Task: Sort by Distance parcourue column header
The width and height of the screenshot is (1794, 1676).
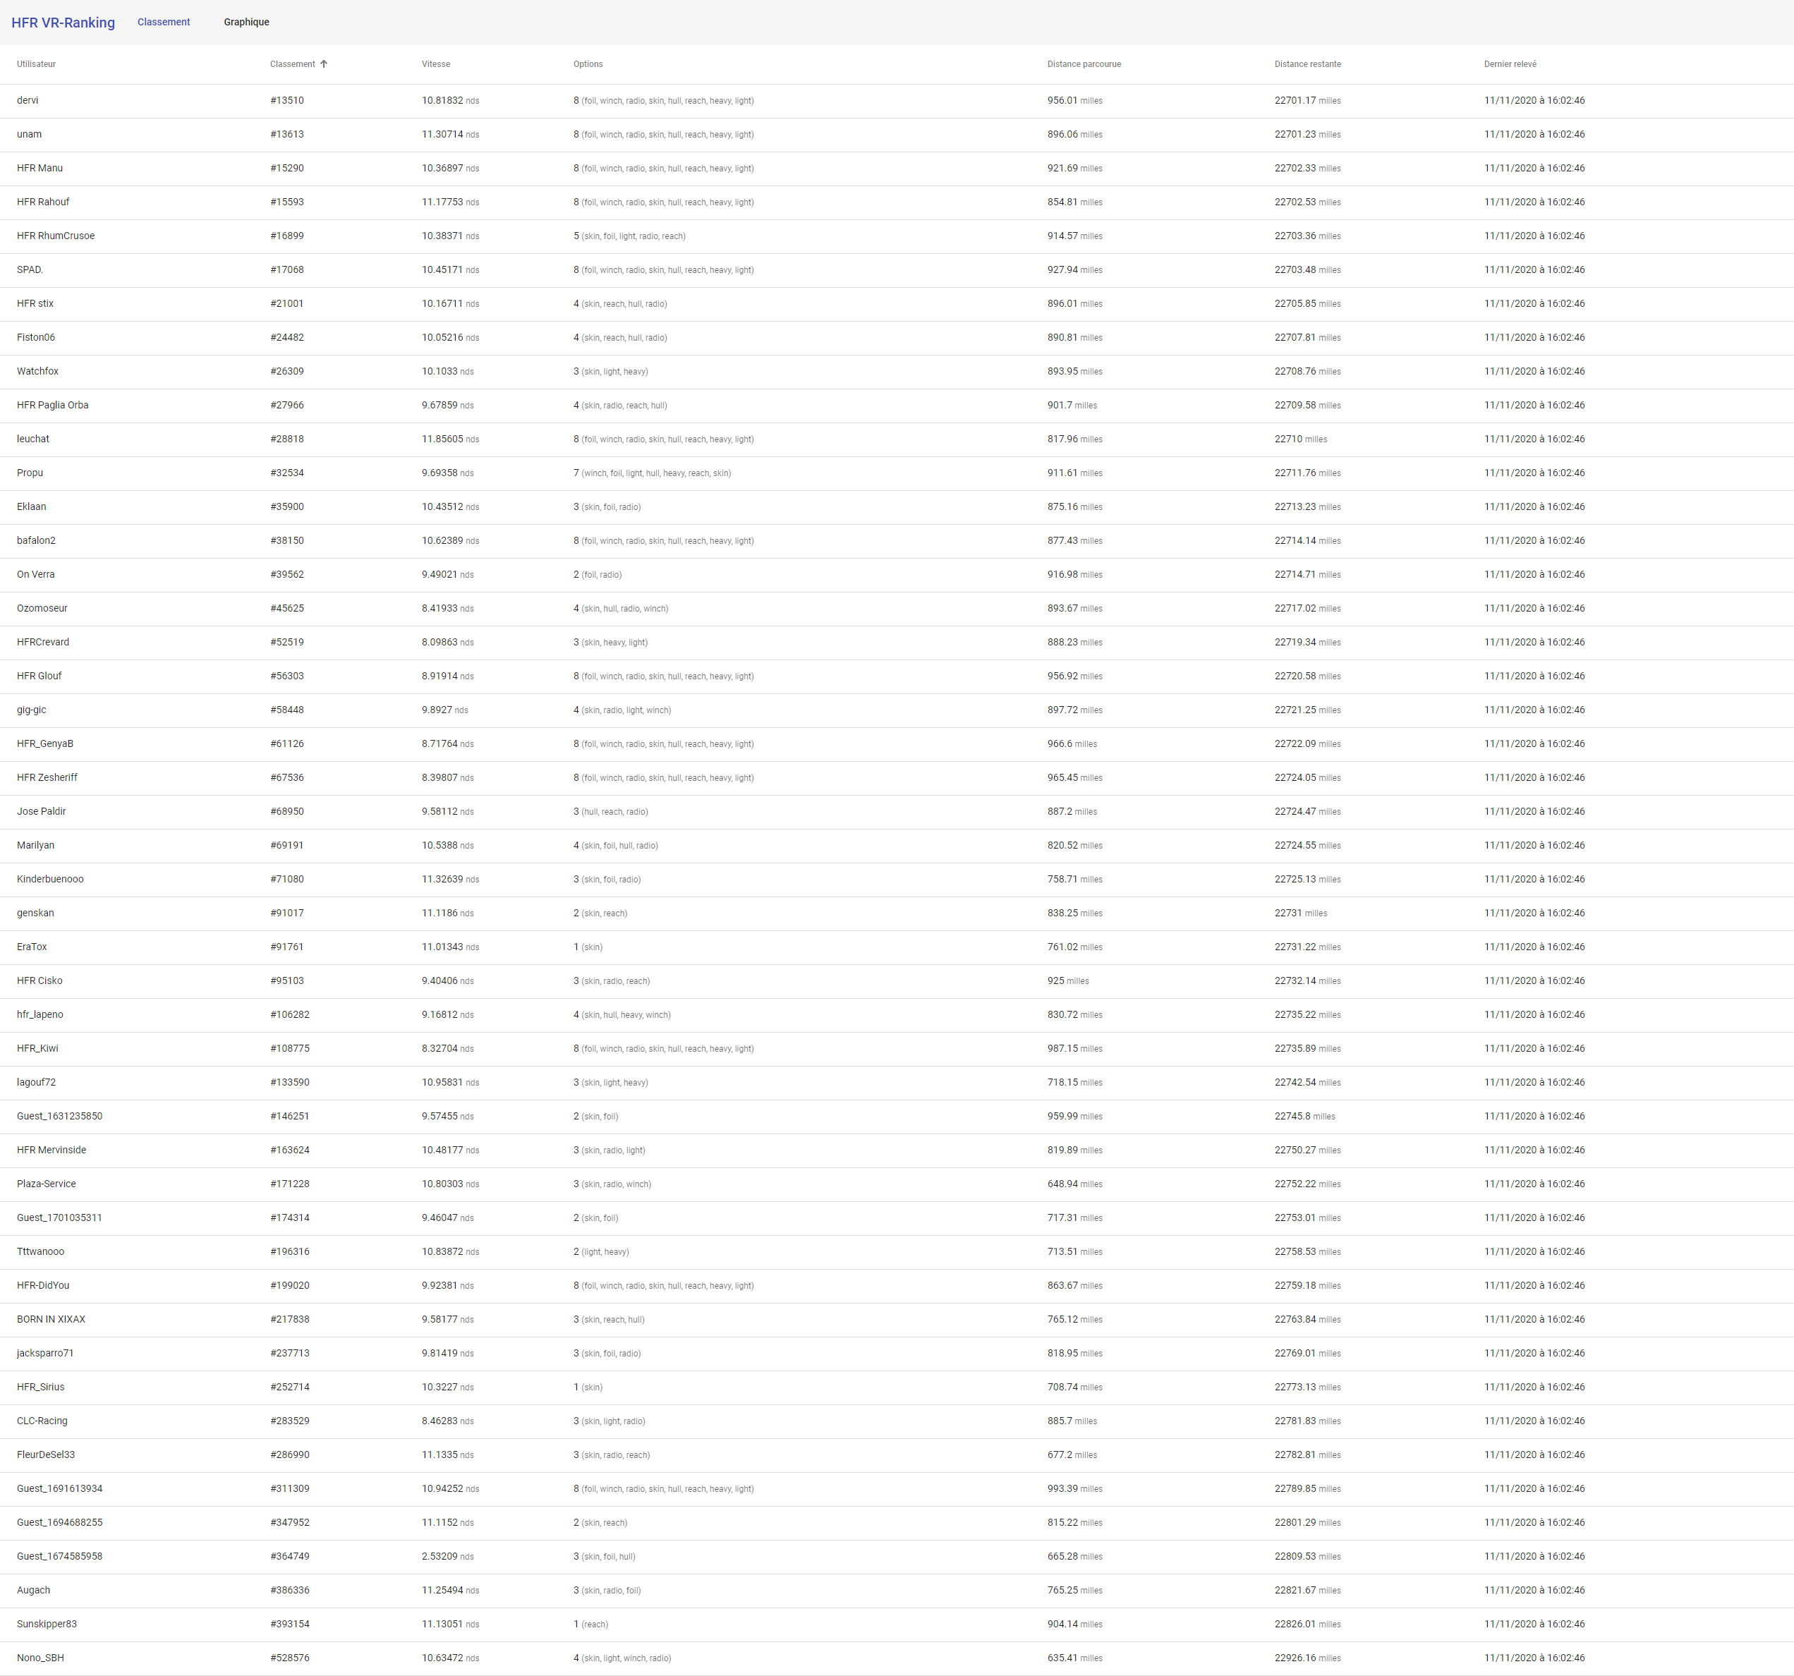Action: click(1084, 64)
